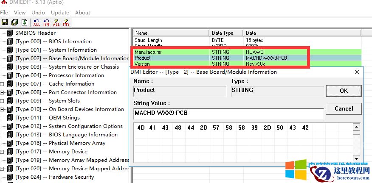The width and height of the screenshot is (372, 183).
Task: Click the green refresh document toolbar icon
Action: 24,22
